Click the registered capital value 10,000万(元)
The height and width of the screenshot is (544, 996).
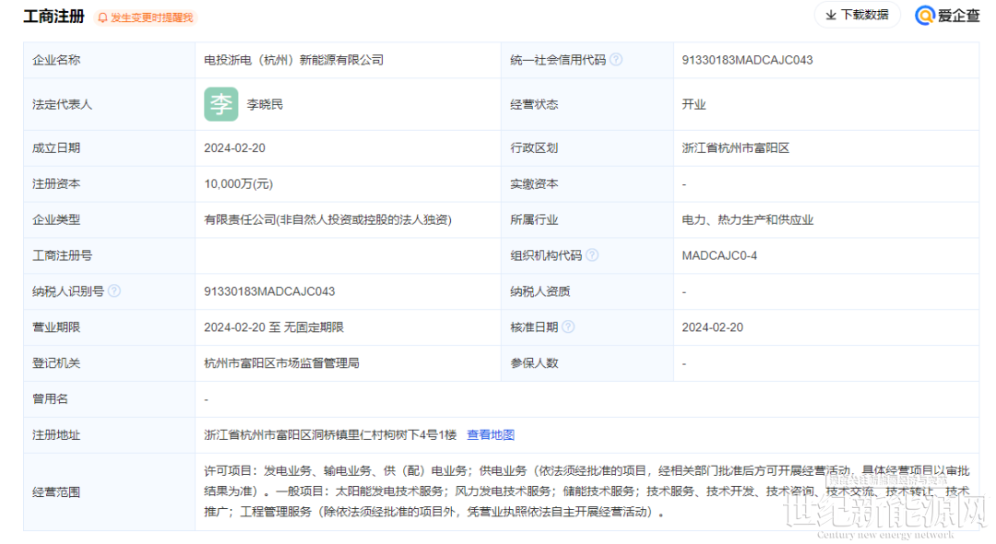[x=238, y=184]
